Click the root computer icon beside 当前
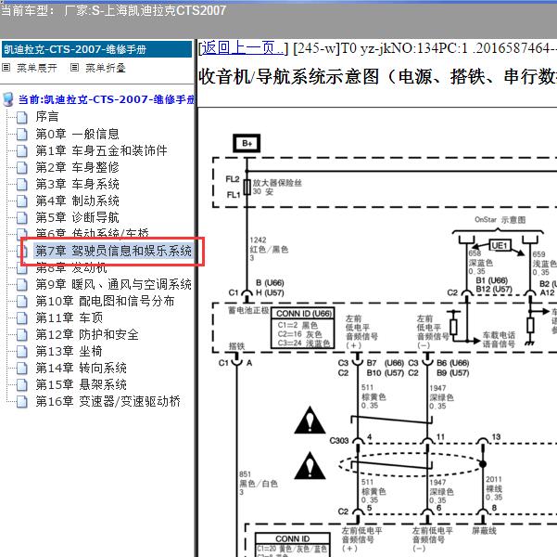This screenshot has width=557, height=557. (x=7, y=99)
